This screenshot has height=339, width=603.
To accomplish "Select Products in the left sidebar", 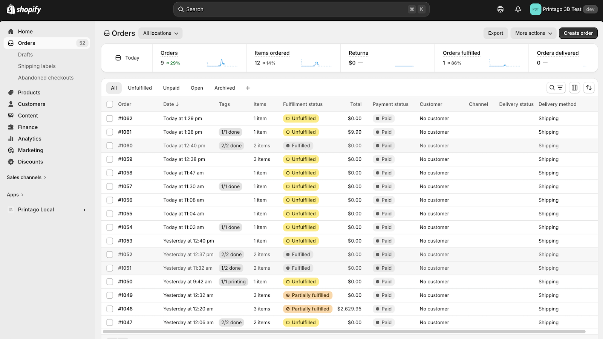I will pyautogui.click(x=29, y=92).
